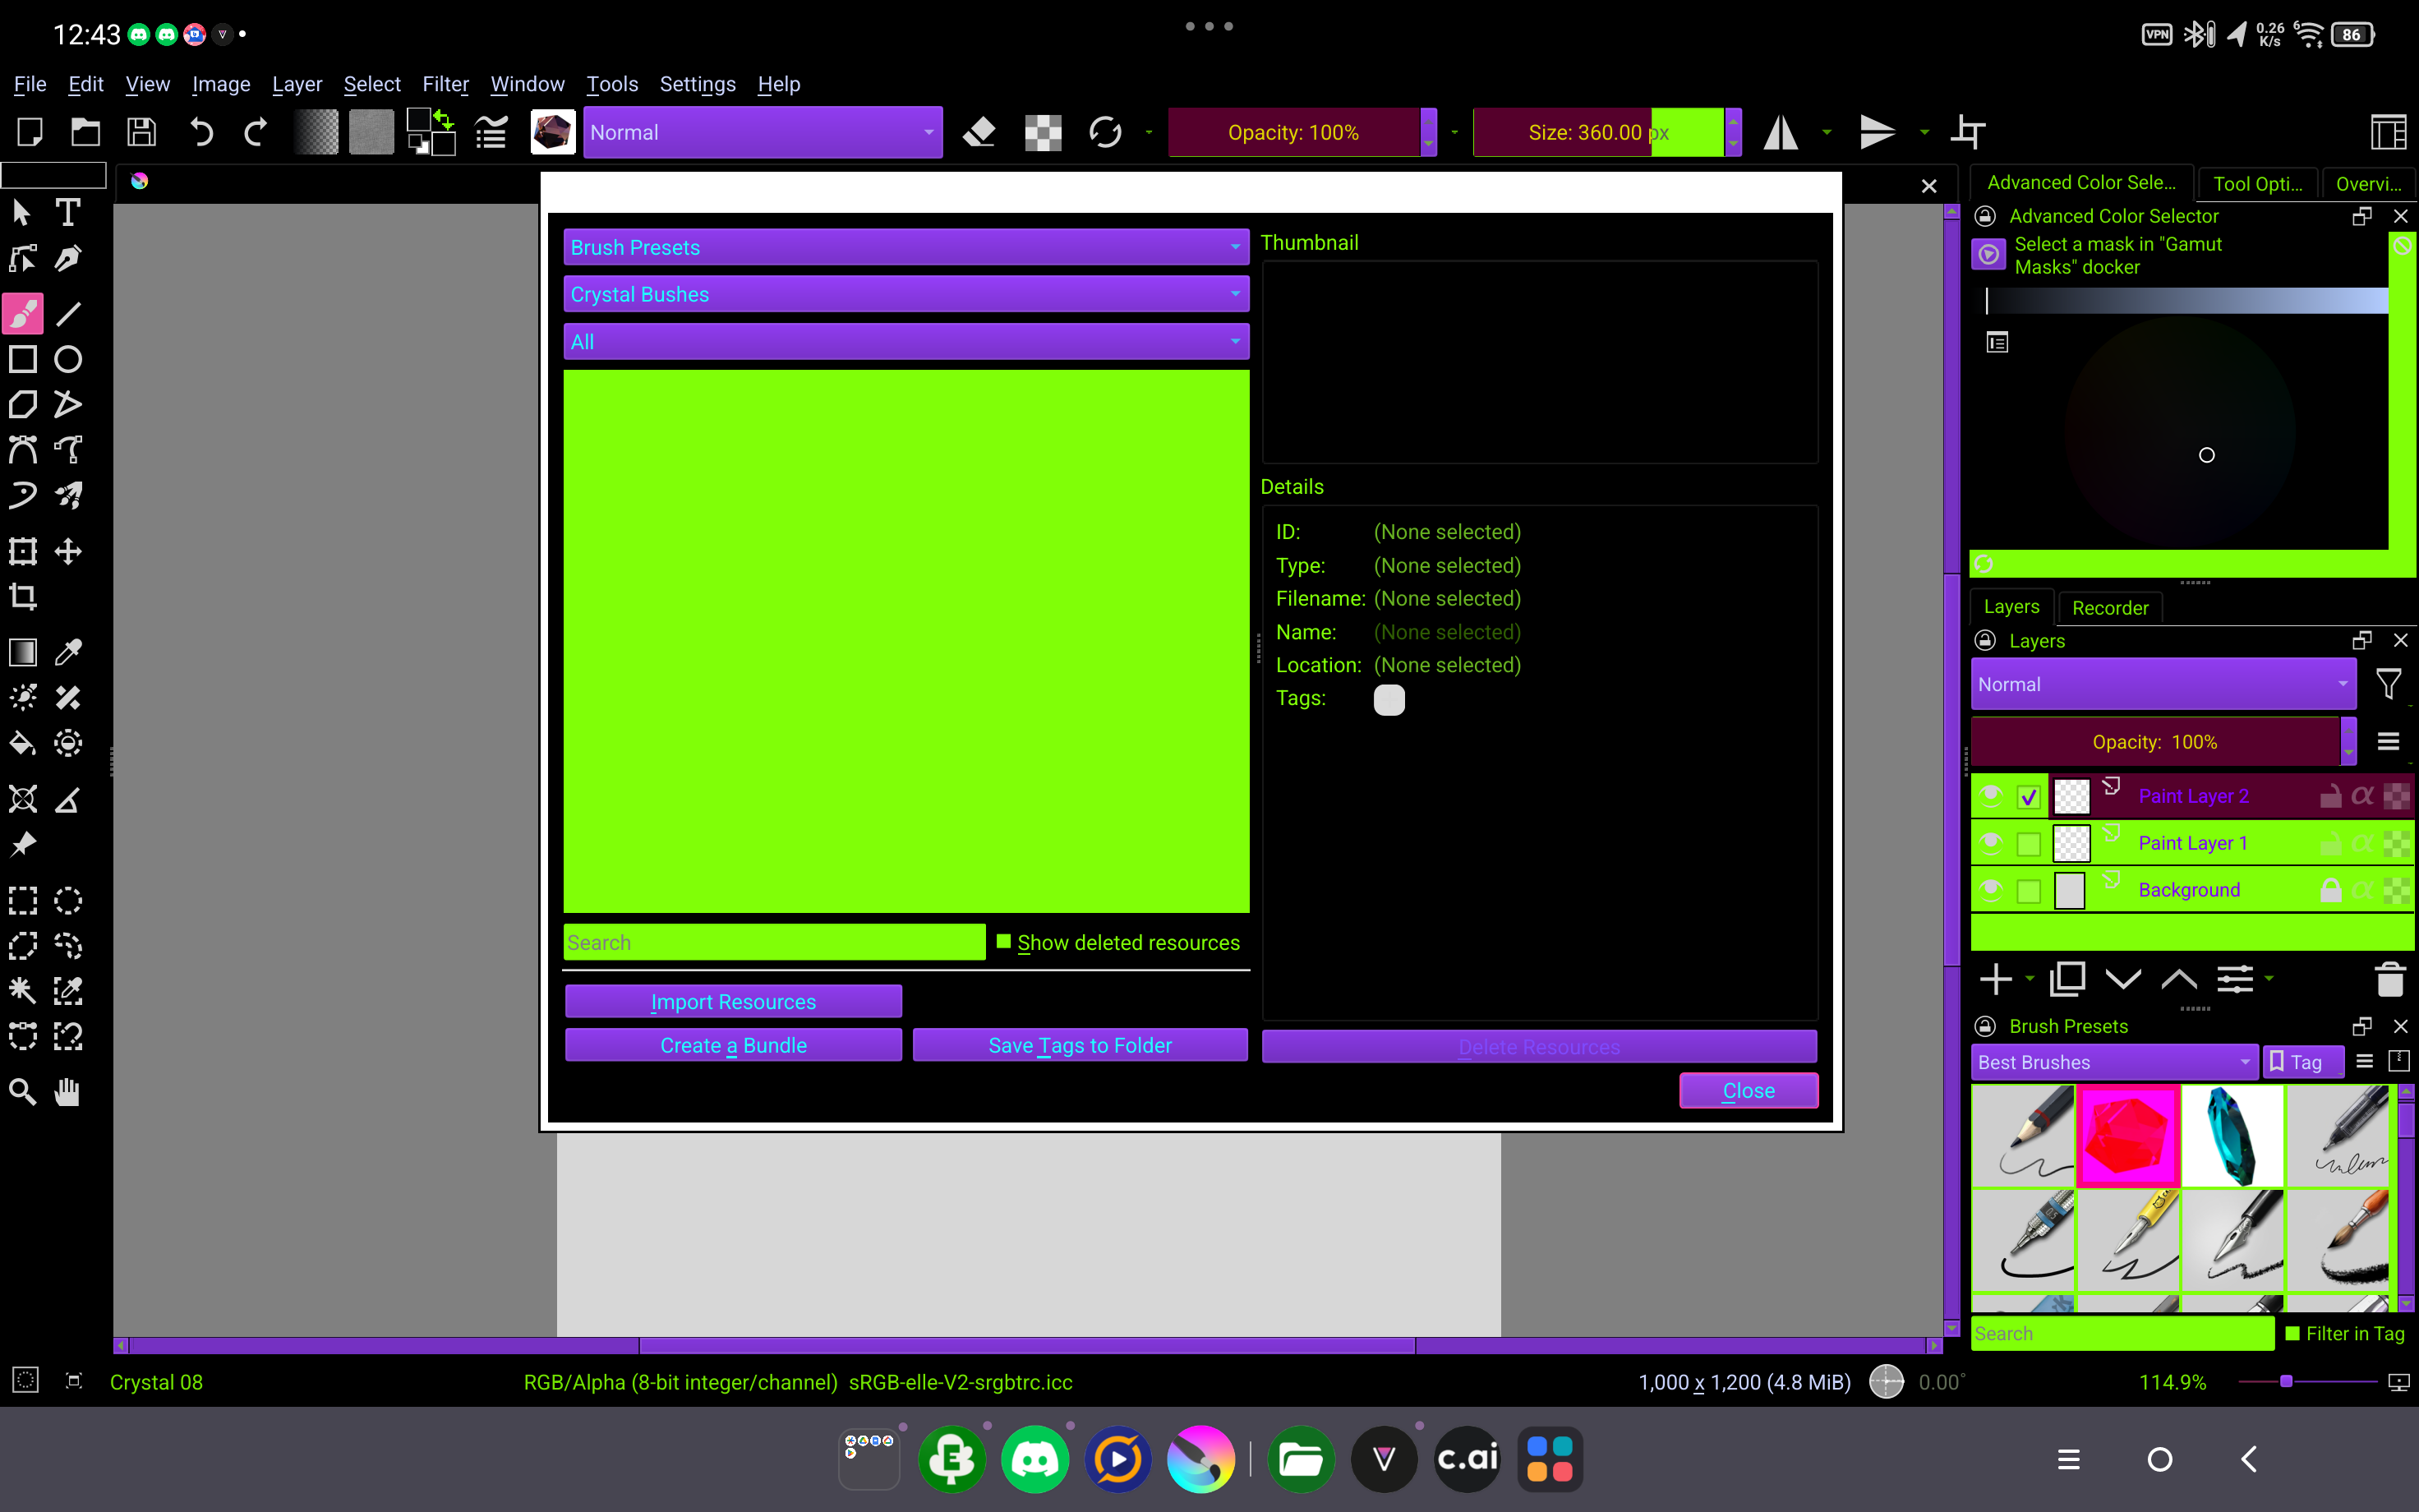Click horizontal mirror tool icon
This screenshot has width=2419, height=1512.
1781,132
